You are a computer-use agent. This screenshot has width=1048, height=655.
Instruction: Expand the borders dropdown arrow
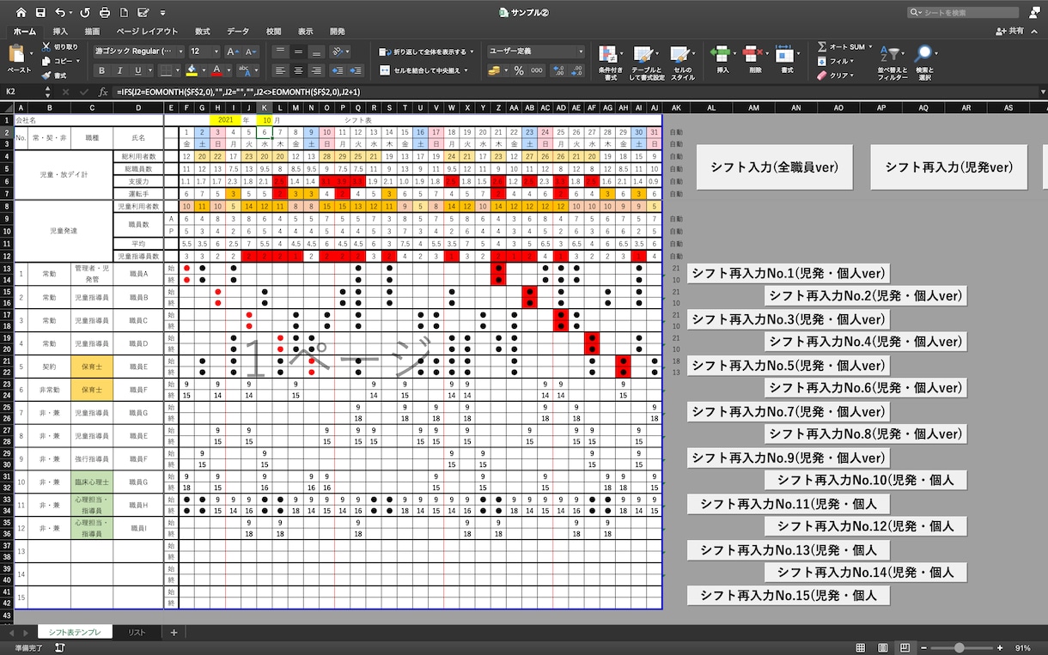click(177, 71)
